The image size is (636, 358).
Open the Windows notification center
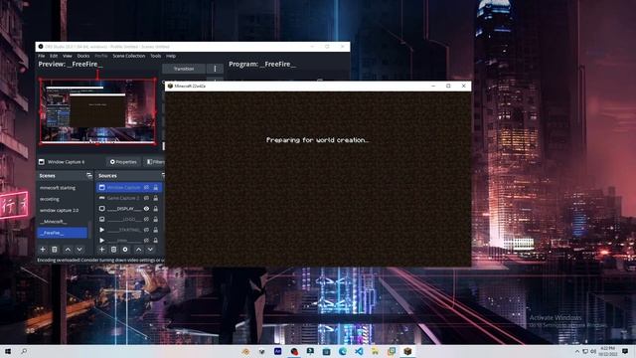coord(625,351)
